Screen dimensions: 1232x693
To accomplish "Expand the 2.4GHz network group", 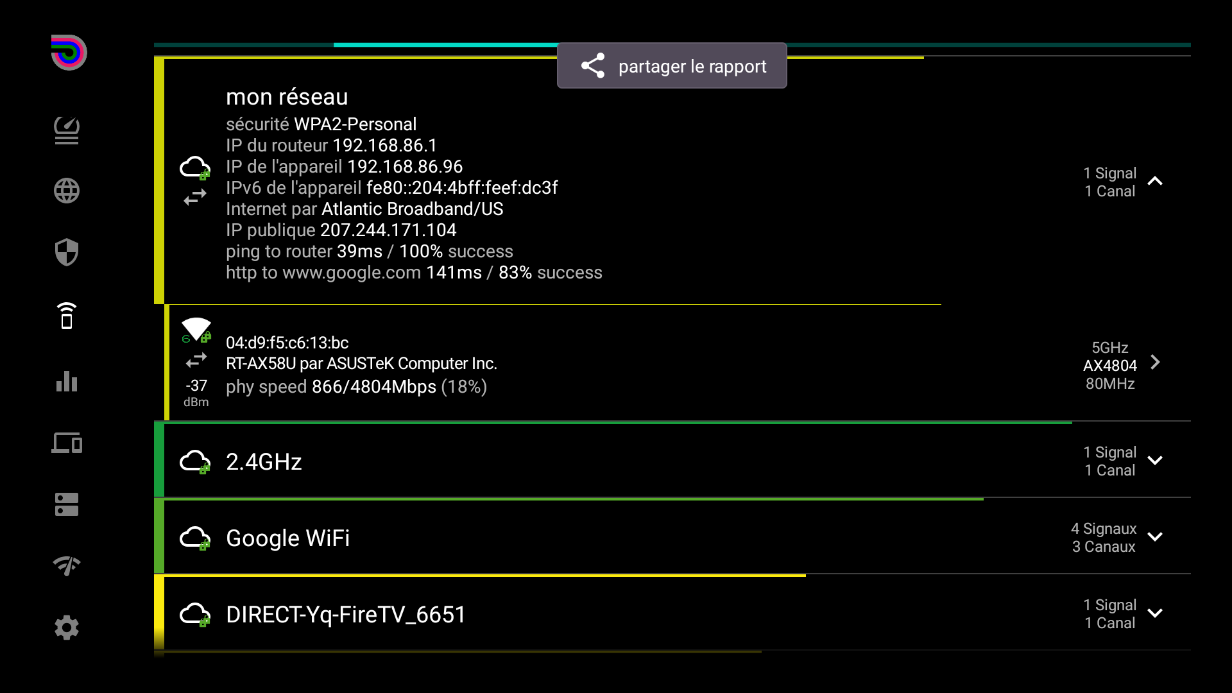I will click(x=1156, y=461).
